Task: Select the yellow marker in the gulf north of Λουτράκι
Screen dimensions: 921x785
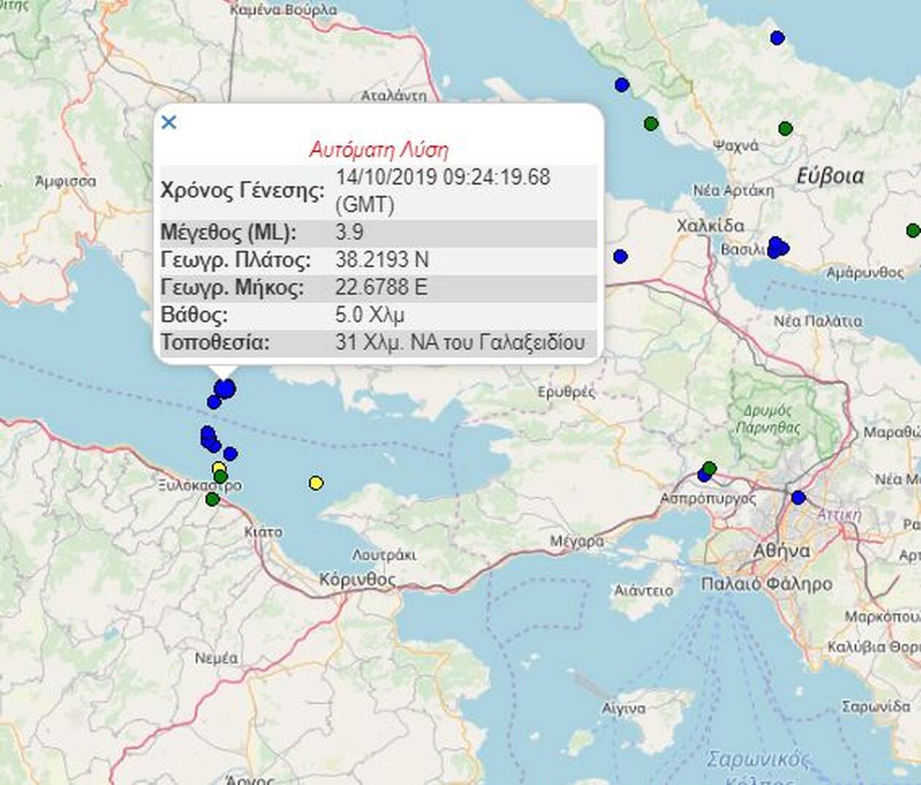Action: tap(316, 482)
